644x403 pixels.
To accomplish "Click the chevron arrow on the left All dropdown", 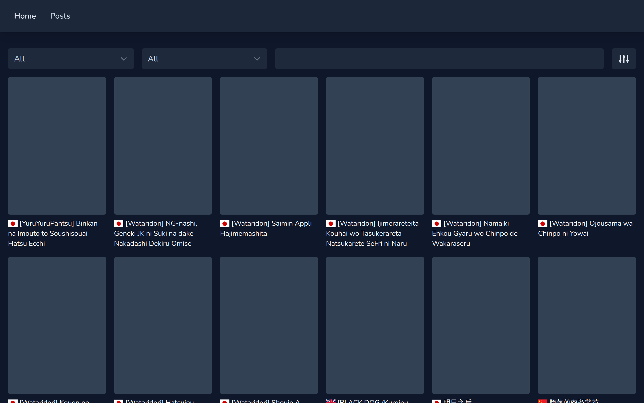I will [x=124, y=59].
